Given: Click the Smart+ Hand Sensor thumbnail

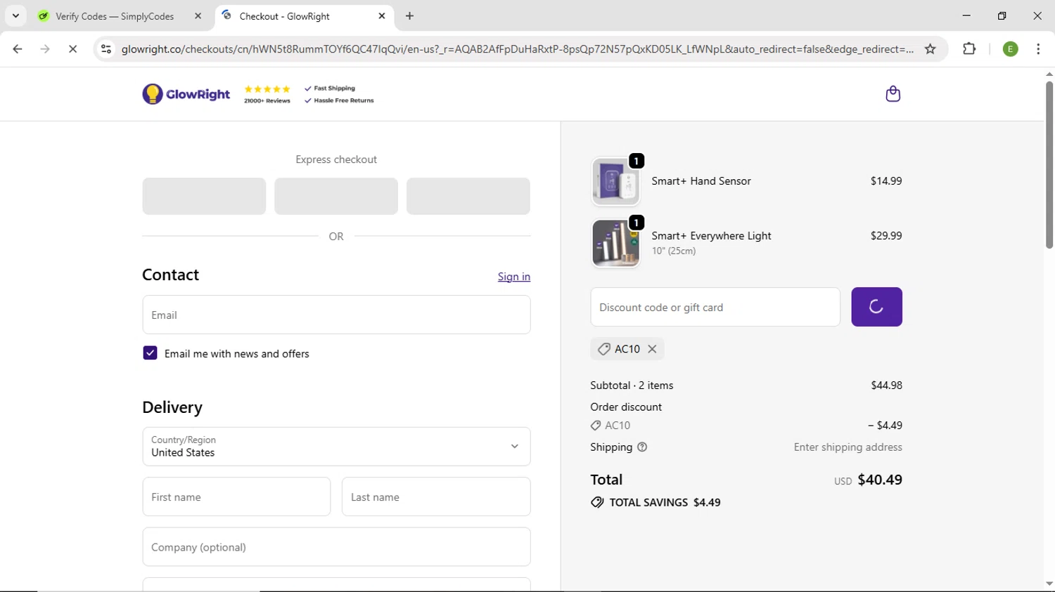Looking at the screenshot, I should pyautogui.click(x=615, y=182).
